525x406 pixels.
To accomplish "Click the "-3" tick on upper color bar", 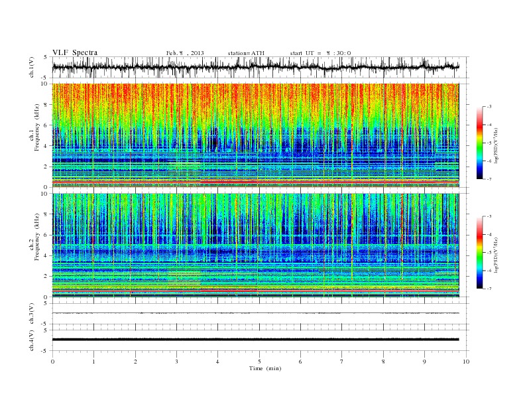I will click(x=489, y=107).
